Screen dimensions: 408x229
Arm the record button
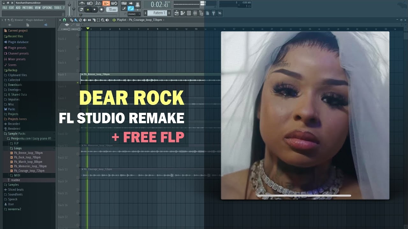pyautogui.click(x=101, y=10)
